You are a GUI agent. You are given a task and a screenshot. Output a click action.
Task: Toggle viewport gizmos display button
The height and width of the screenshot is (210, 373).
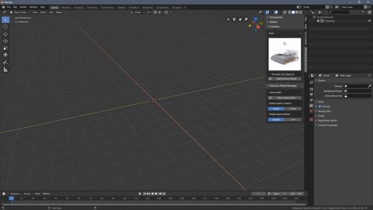pyautogui.click(x=268, y=12)
